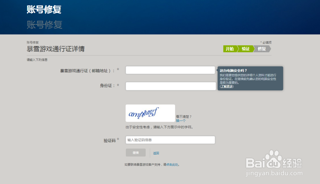This screenshot has width=320, height=184.
Task: Click the 验证码 field label
Action: click(109, 141)
